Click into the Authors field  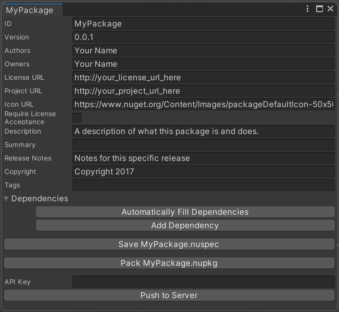[204, 51]
